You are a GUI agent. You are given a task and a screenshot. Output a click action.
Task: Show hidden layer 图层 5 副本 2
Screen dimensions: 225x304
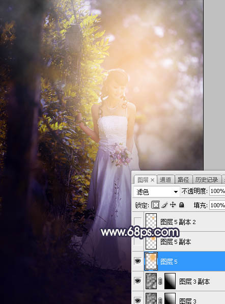(x=138, y=222)
